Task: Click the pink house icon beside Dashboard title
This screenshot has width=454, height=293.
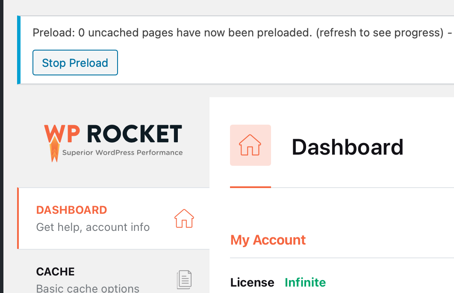Action: click(250, 145)
